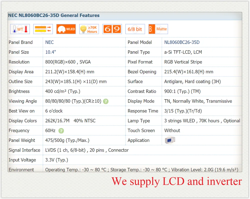The width and height of the screenshot is (250, 199).
Task: Open help icon next to 60Hz frequency
Action: [61, 131]
